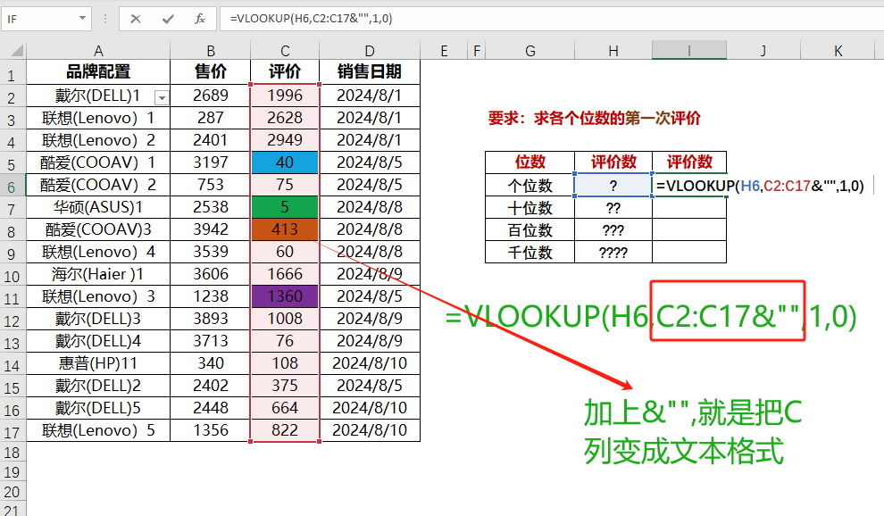Click the 评价数 header in column H
This screenshot has width=884, height=516.
[x=613, y=162]
